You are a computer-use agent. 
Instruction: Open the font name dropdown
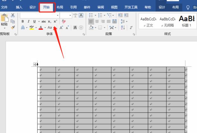pyautogui.click(x=58, y=15)
